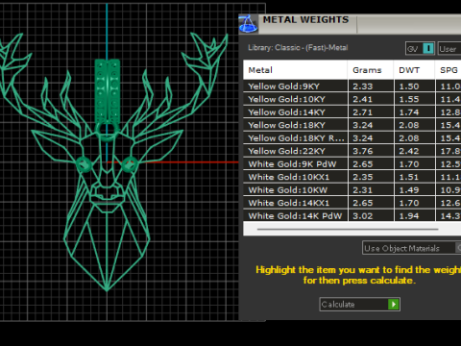Image resolution: width=461 pixels, height=346 pixels.
Task: Select the White Gold:14K PdW row
Action: (x=352, y=215)
